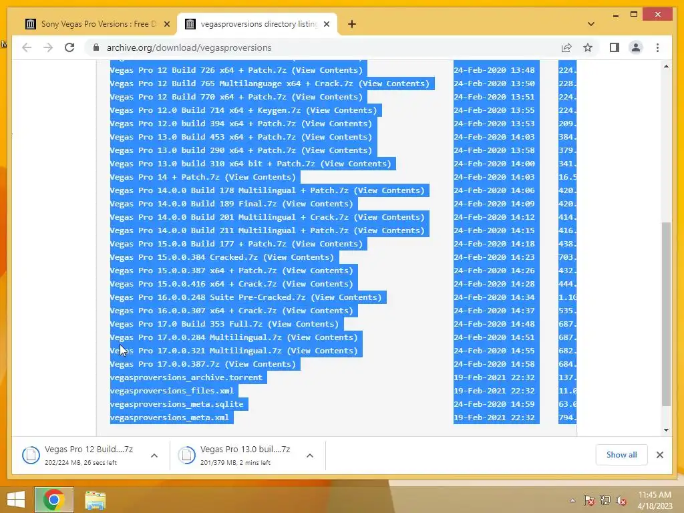Viewport: 684px width, 513px height.
Task: Open vegasproversions_files.xml link
Action: (x=172, y=391)
